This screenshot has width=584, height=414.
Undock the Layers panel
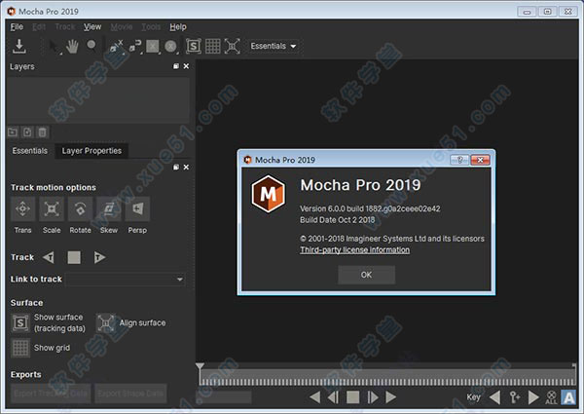click(176, 66)
